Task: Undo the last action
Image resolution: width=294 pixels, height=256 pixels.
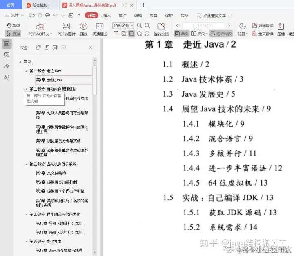Action: tap(55, 16)
